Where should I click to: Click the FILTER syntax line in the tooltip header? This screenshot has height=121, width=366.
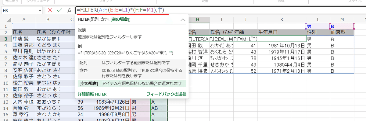click(x=104, y=19)
